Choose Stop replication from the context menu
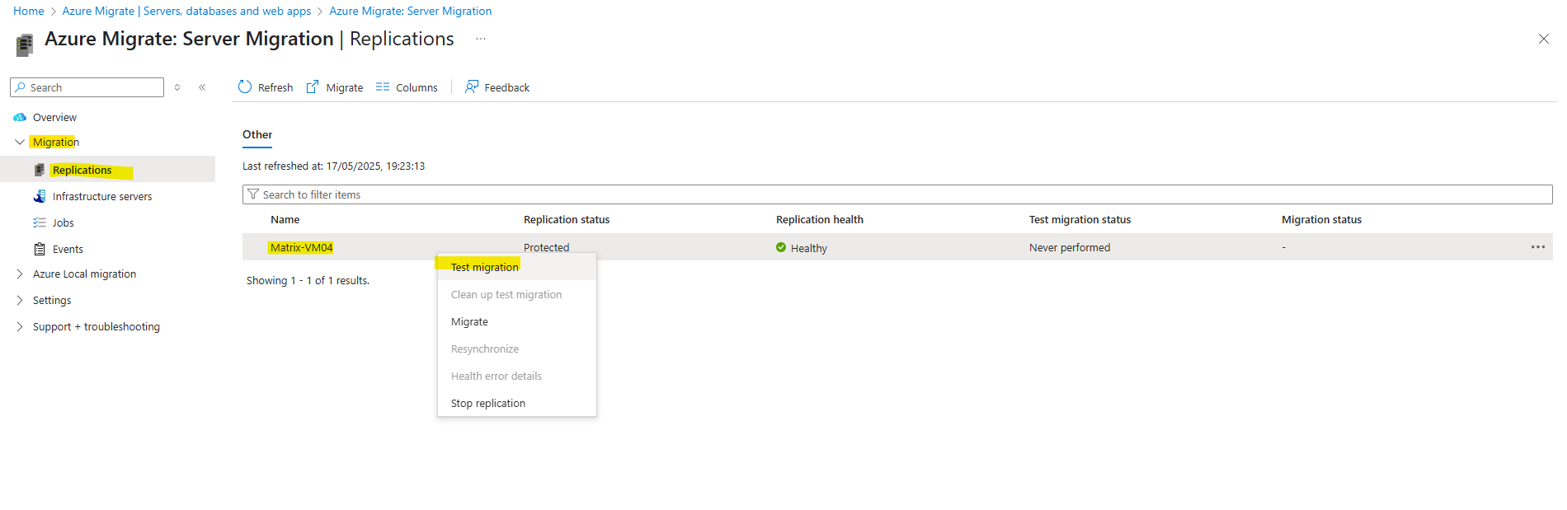Image resolution: width=1567 pixels, height=510 pixels. point(517,403)
